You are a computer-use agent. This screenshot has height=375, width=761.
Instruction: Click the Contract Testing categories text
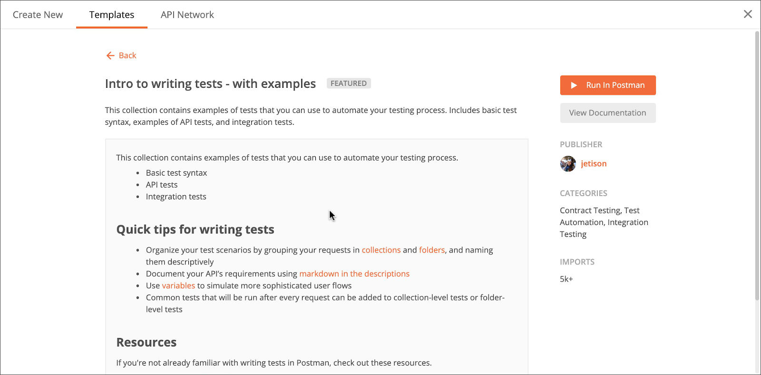(x=590, y=210)
